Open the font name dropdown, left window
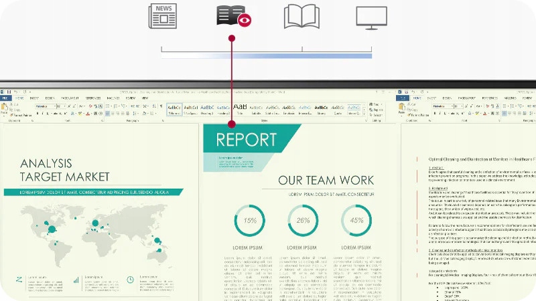 [x=55, y=106]
